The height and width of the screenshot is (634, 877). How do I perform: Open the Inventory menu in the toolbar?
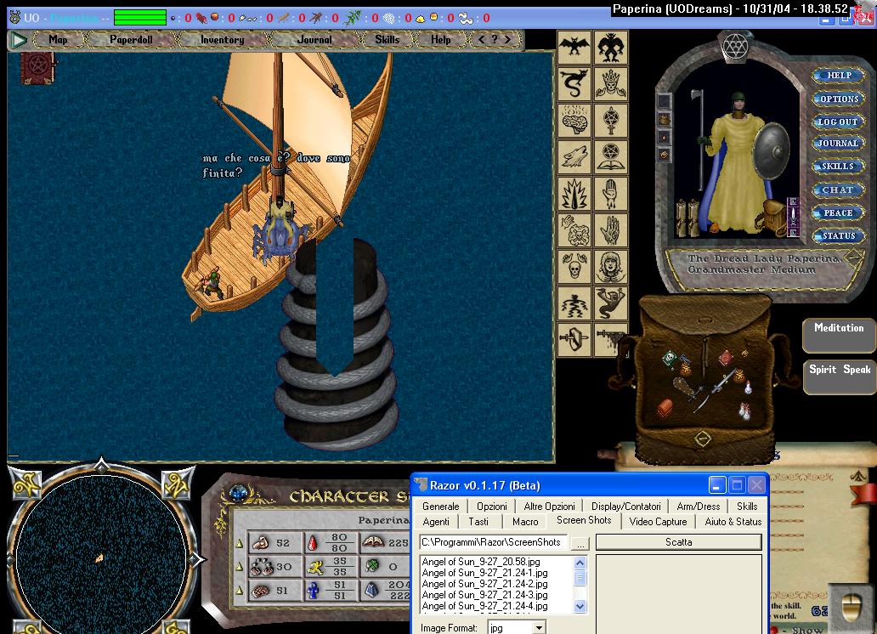click(x=222, y=40)
